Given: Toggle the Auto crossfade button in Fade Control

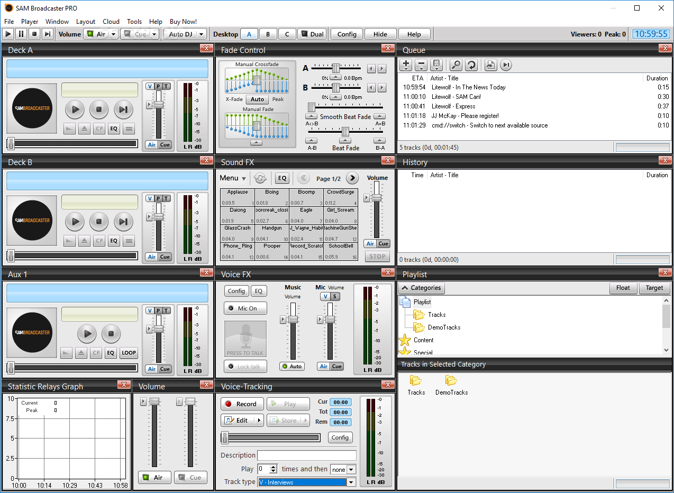Looking at the screenshot, I should [258, 99].
